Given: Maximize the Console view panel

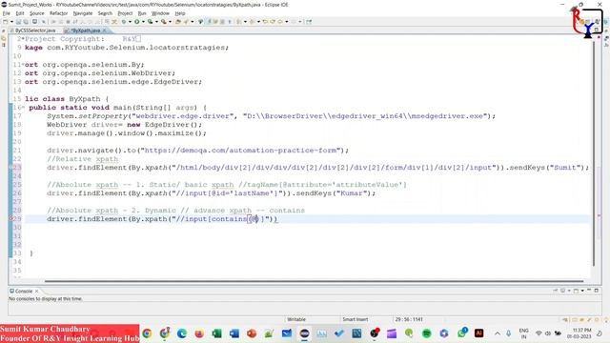Looking at the screenshot, I should pos(597,291).
